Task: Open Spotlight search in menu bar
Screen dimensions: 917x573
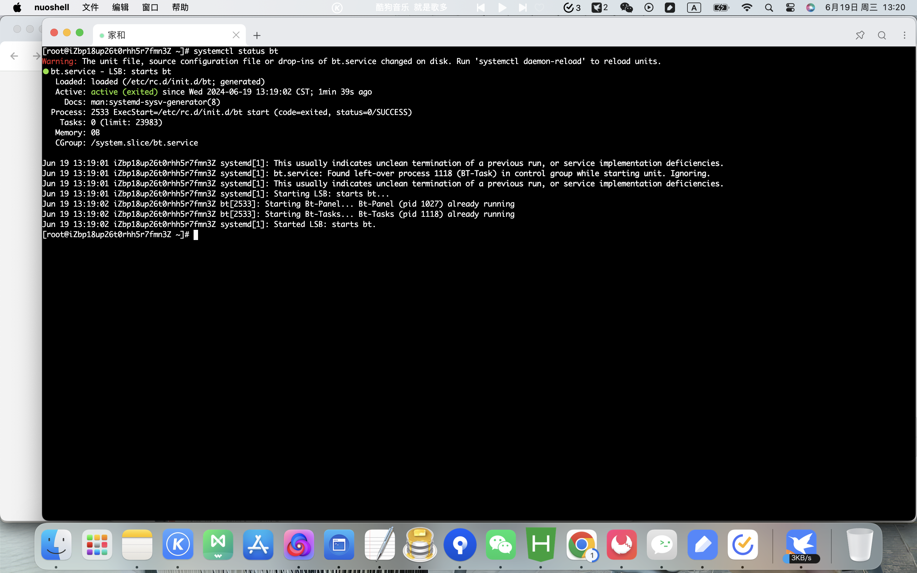Action: [x=769, y=8]
